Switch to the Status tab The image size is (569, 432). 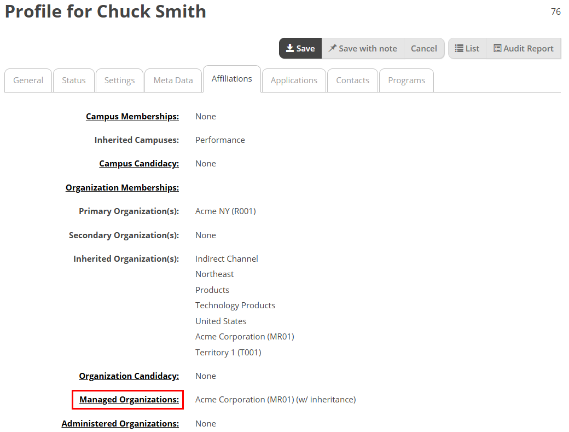point(74,80)
